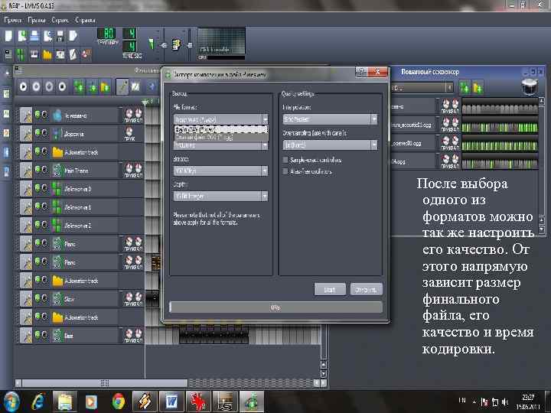Stop playback in Song Editor
This screenshot has height=413, width=551.
pyautogui.click(x=62, y=86)
